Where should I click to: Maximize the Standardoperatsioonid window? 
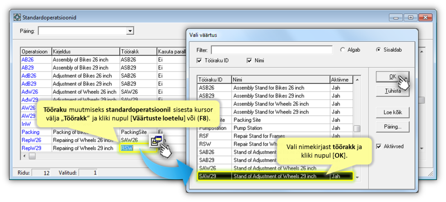[411, 18]
